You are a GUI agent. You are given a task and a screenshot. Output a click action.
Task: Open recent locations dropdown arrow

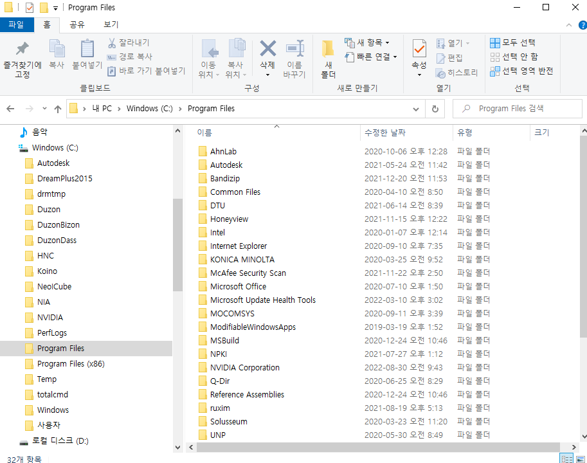[44, 109]
